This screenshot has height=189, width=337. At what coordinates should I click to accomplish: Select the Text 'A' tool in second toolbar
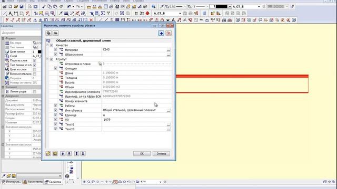[x=10, y=13]
